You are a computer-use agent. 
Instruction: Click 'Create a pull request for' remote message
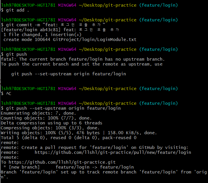(x=94, y=147)
